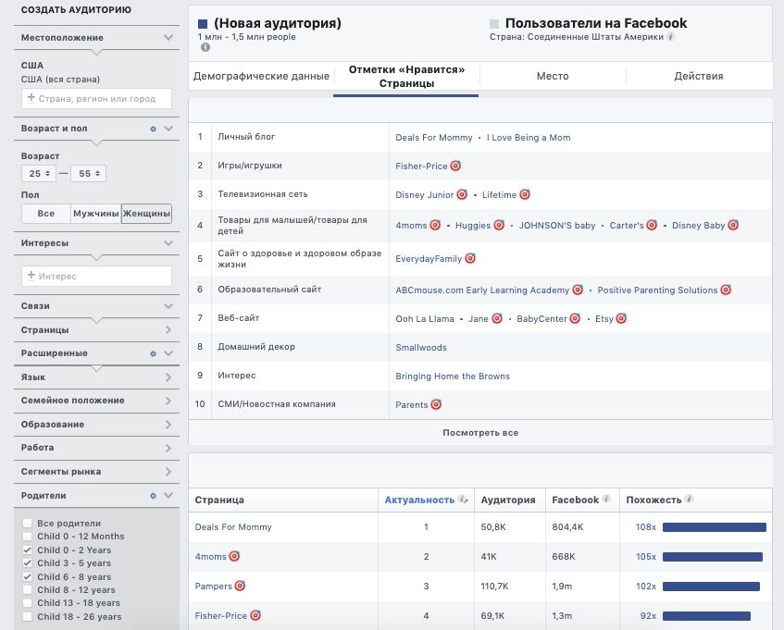Open Bringing Home the Browns link
This screenshot has height=630, width=784.
453,376
